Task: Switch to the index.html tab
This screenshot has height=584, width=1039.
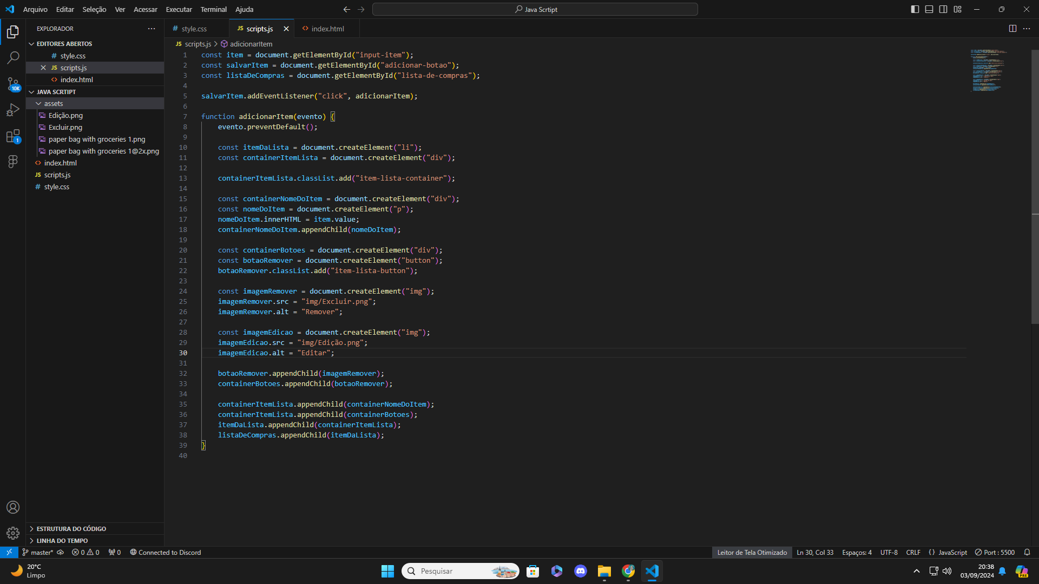Action: [327, 29]
